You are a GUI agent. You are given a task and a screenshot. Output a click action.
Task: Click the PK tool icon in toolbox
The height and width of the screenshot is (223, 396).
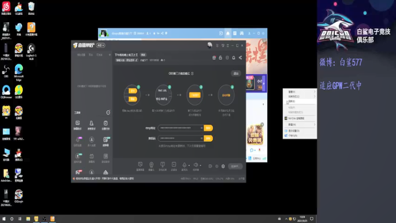point(78,172)
